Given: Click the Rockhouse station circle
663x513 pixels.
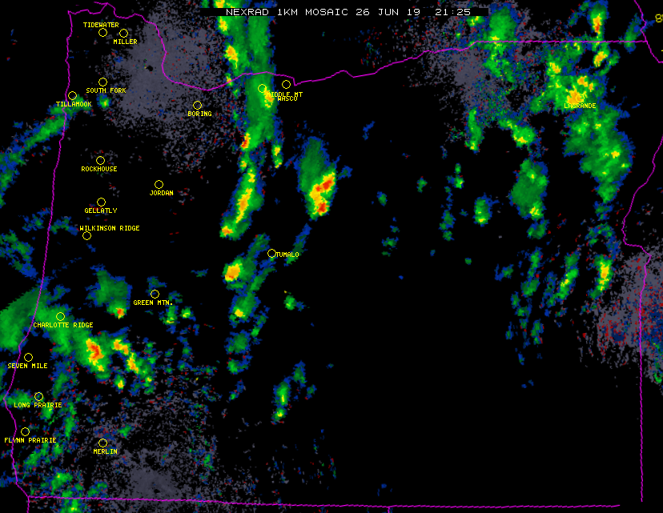Looking at the screenshot, I should pos(100,160).
